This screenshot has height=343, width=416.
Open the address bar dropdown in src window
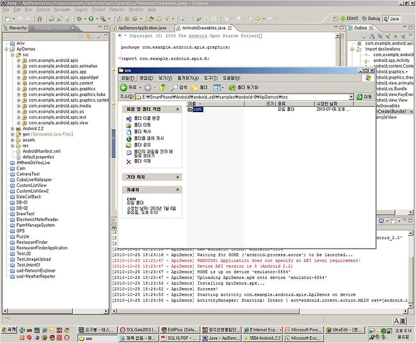(351, 97)
